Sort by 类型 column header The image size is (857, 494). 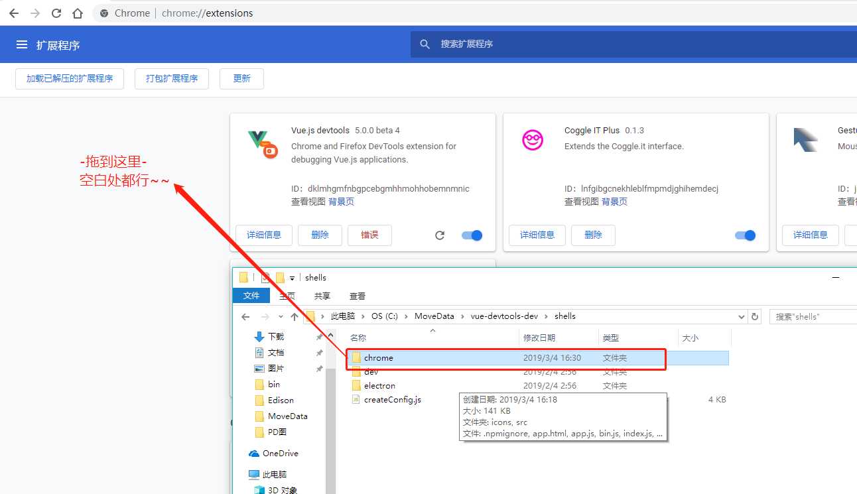point(638,338)
